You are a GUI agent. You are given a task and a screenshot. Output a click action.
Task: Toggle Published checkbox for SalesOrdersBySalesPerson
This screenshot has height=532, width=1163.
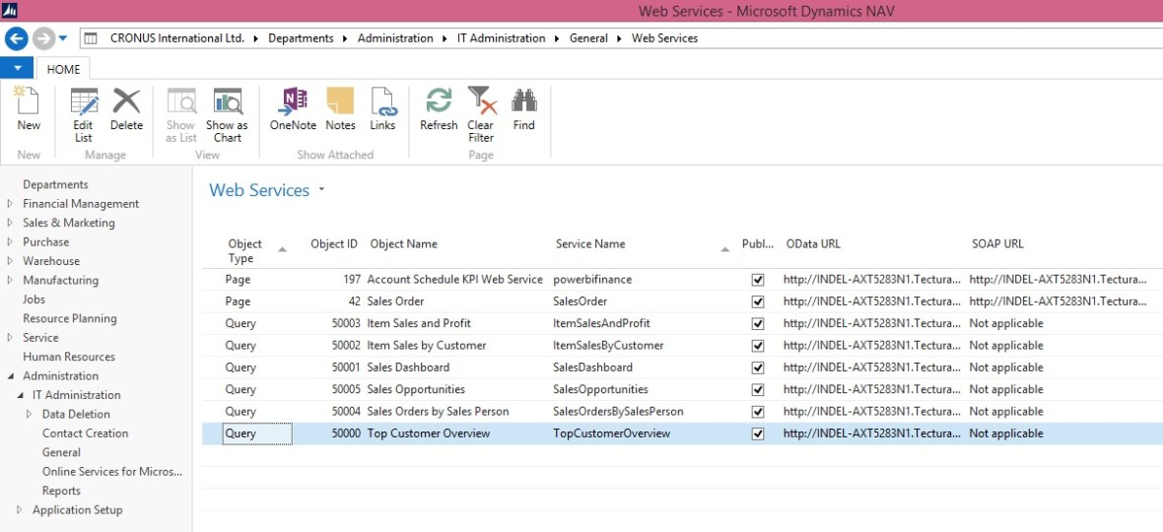tap(757, 412)
